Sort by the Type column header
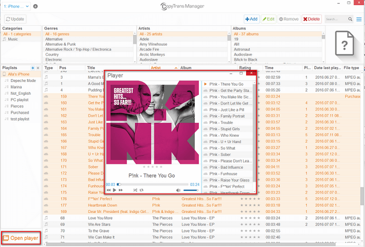Image resolution: width=365 pixels, height=247 pixels. pyautogui.click(x=49, y=68)
